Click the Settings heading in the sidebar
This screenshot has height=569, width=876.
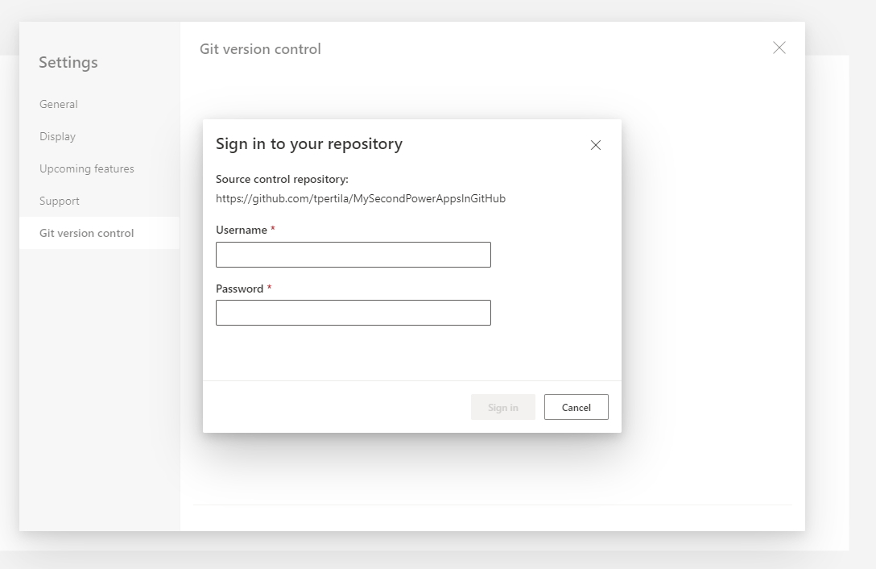click(68, 62)
